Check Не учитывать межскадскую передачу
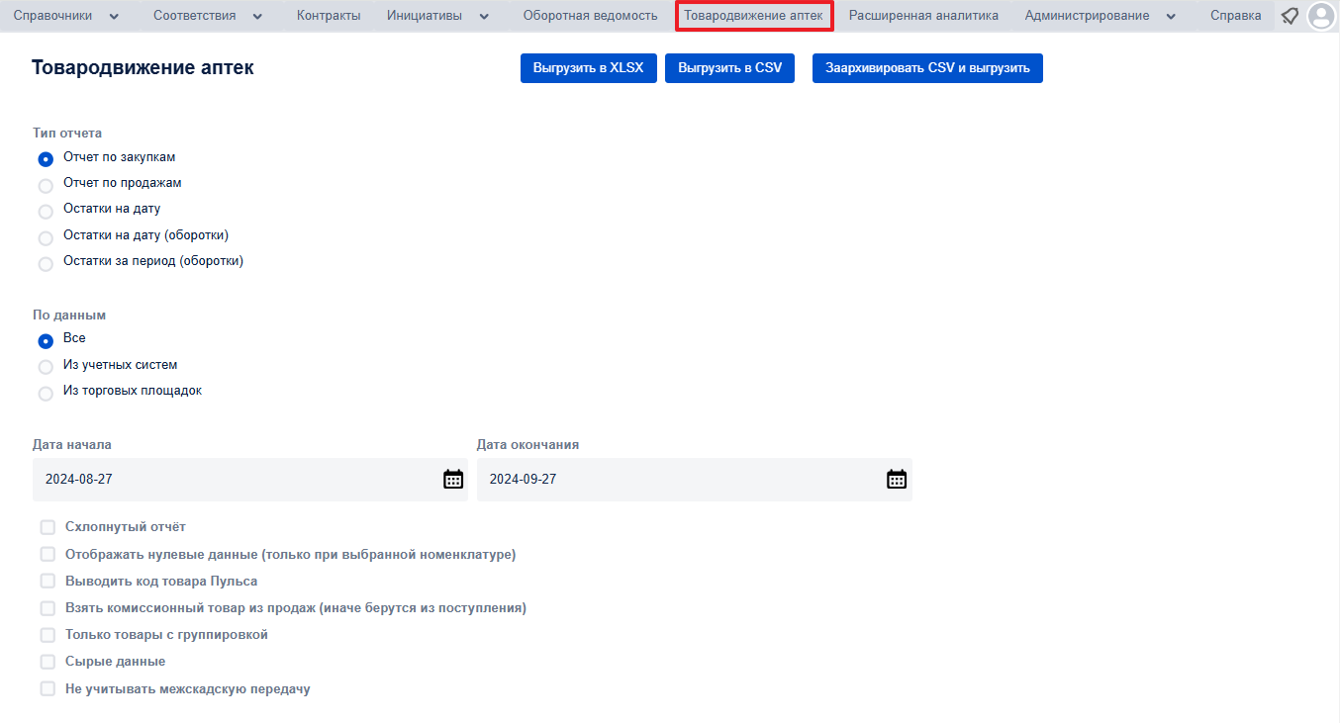This screenshot has height=723, width=1340. (48, 688)
